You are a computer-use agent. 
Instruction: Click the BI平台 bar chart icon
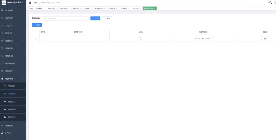tap(2, 133)
